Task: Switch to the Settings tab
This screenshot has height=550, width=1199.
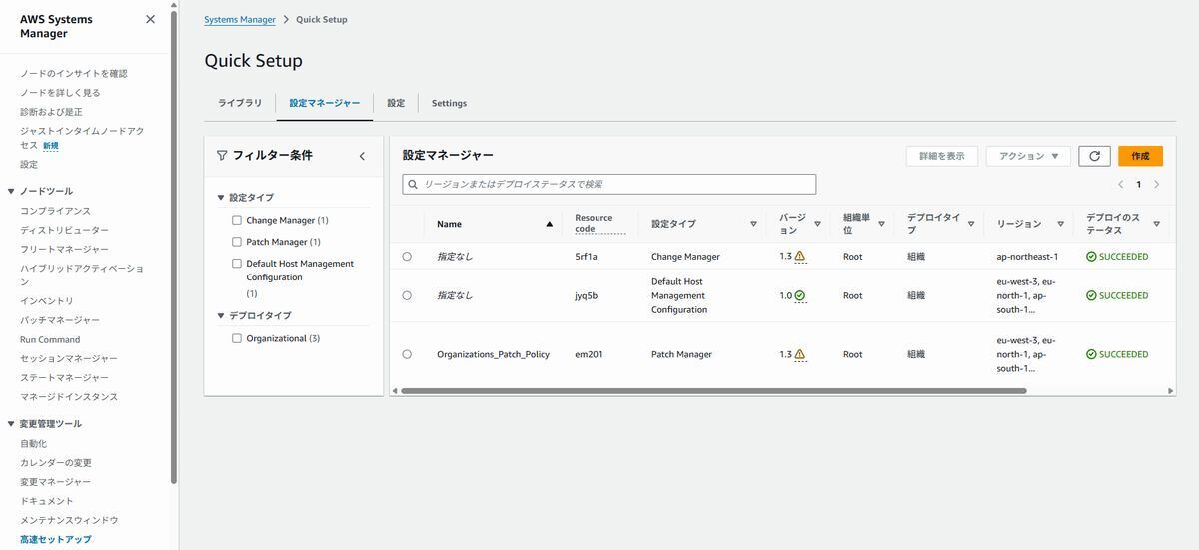Action: pos(449,103)
